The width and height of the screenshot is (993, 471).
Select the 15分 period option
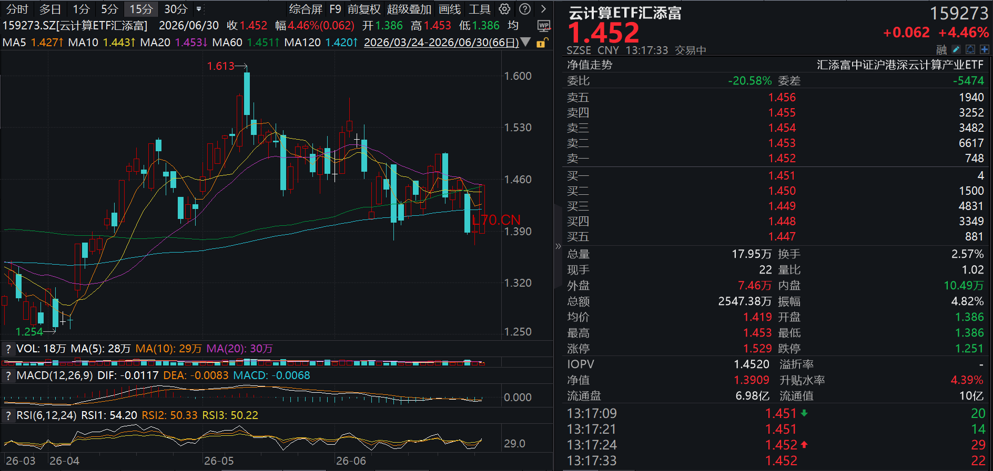coord(141,9)
